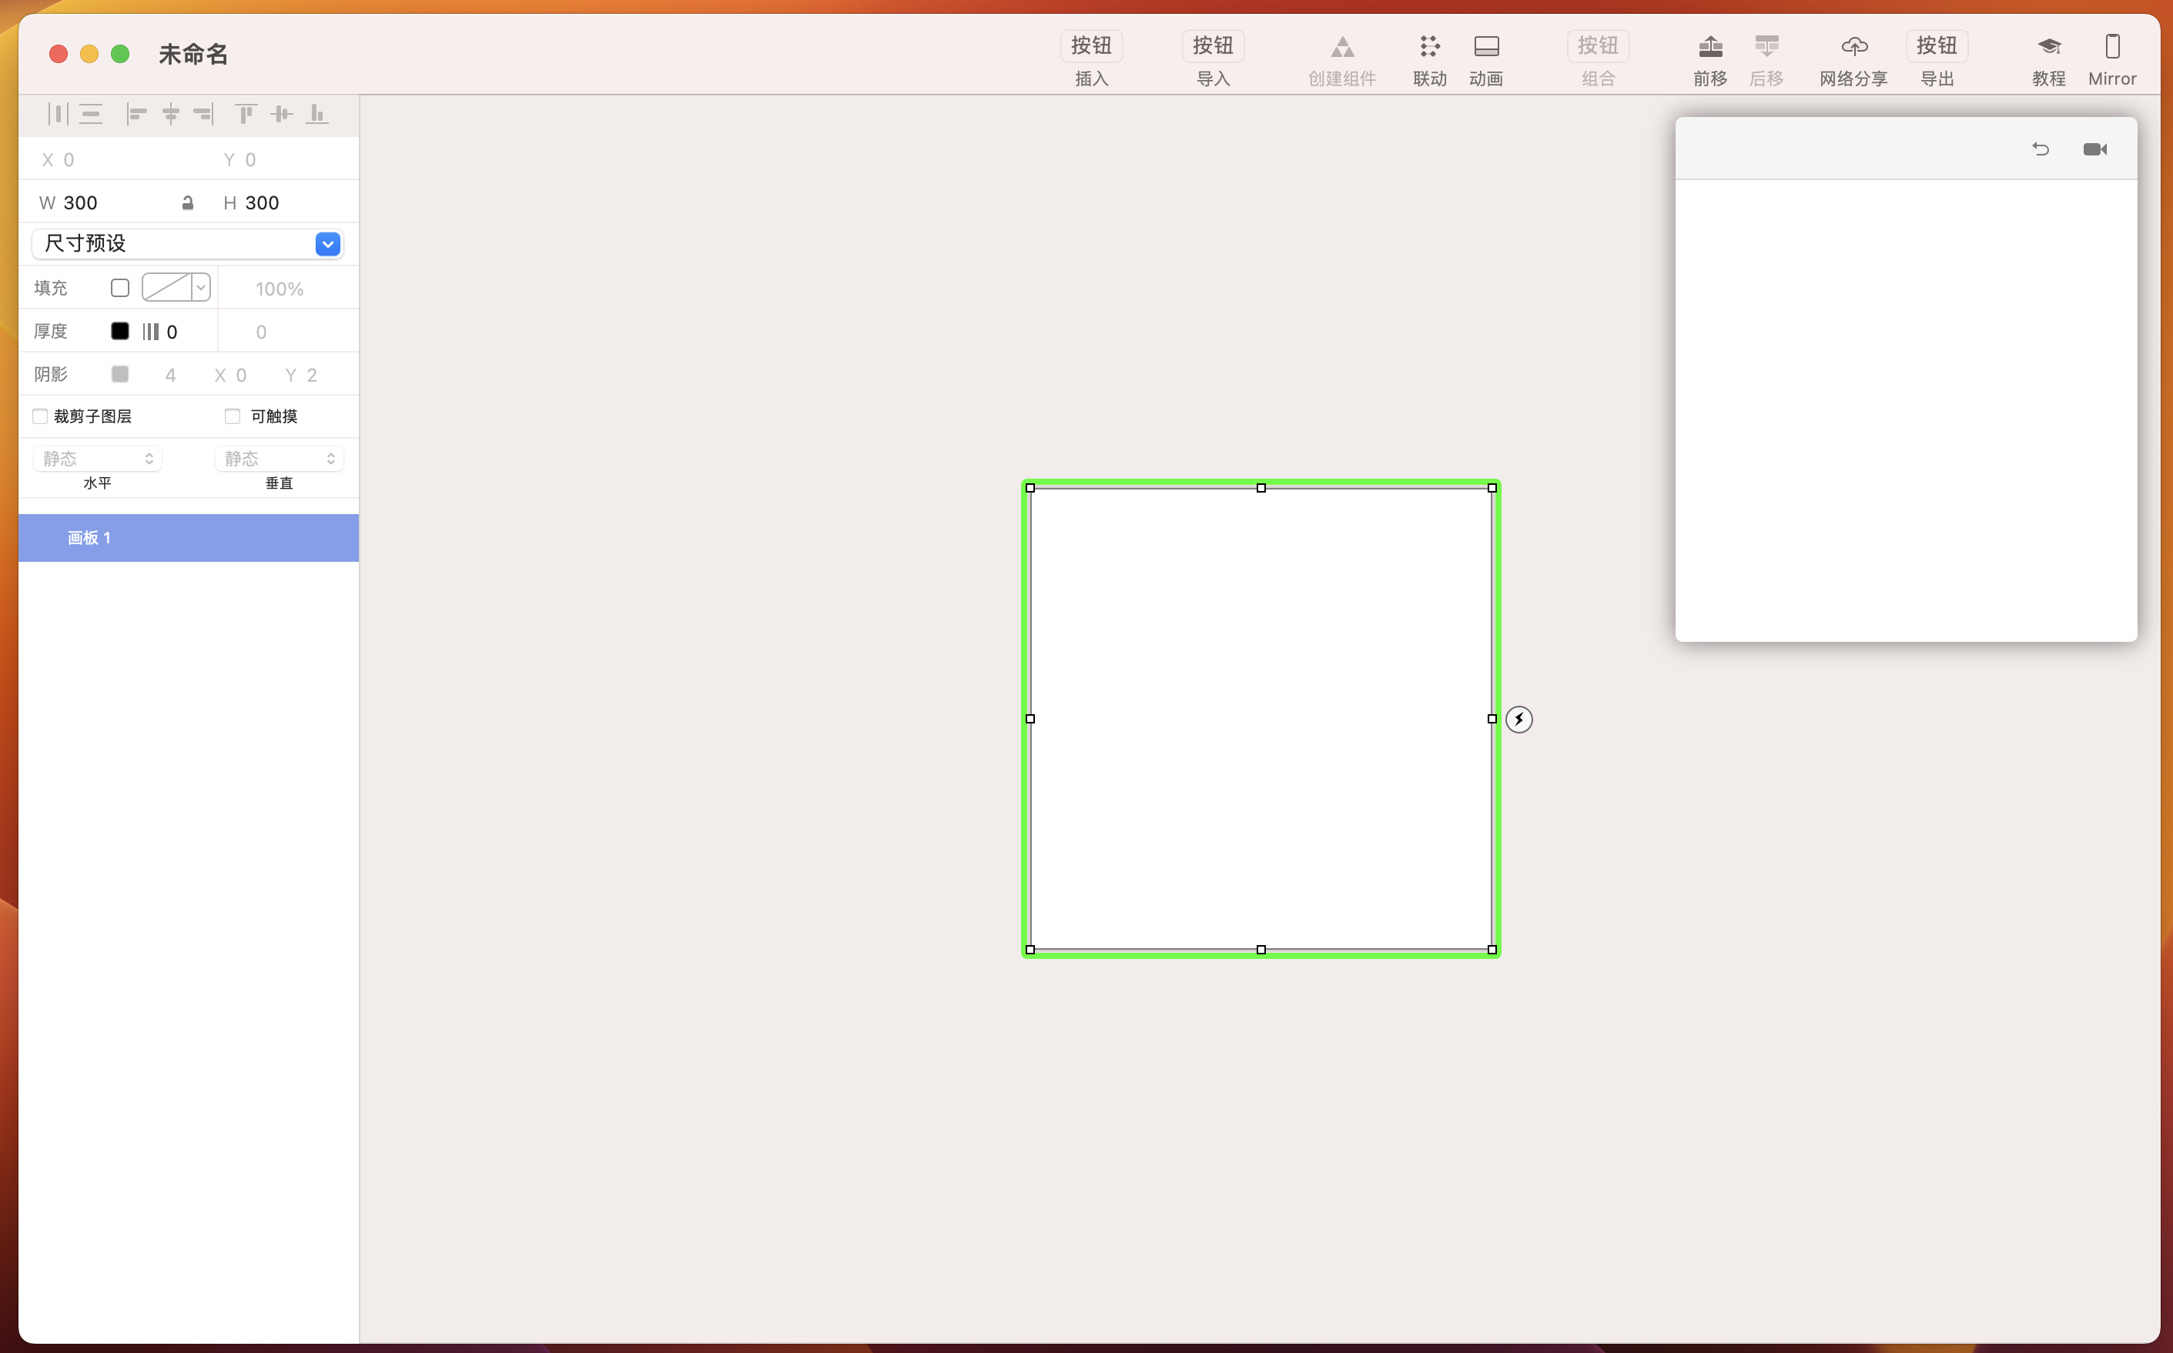Click the Mirror phone icon

pos(2111,46)
